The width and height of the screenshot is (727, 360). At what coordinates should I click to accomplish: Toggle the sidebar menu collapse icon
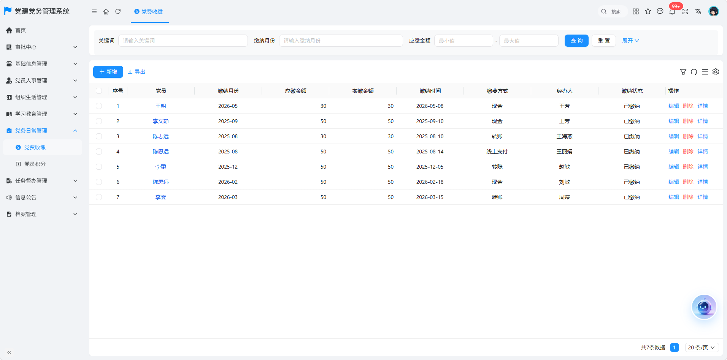coord(94,11)
